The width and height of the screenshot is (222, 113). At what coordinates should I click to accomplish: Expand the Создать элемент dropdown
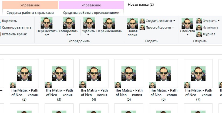click(x=174, y=21)
